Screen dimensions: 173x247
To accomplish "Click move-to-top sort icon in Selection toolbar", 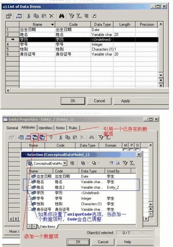I will 111,163.
